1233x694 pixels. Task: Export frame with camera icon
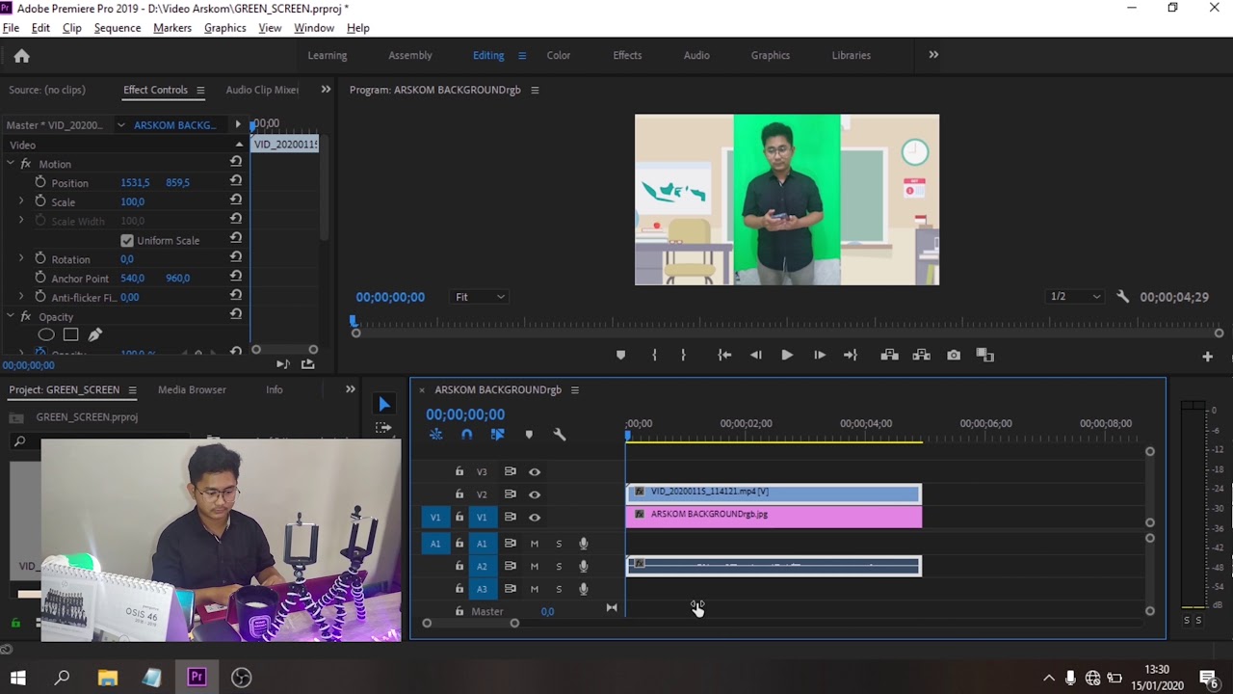(954, 356)
